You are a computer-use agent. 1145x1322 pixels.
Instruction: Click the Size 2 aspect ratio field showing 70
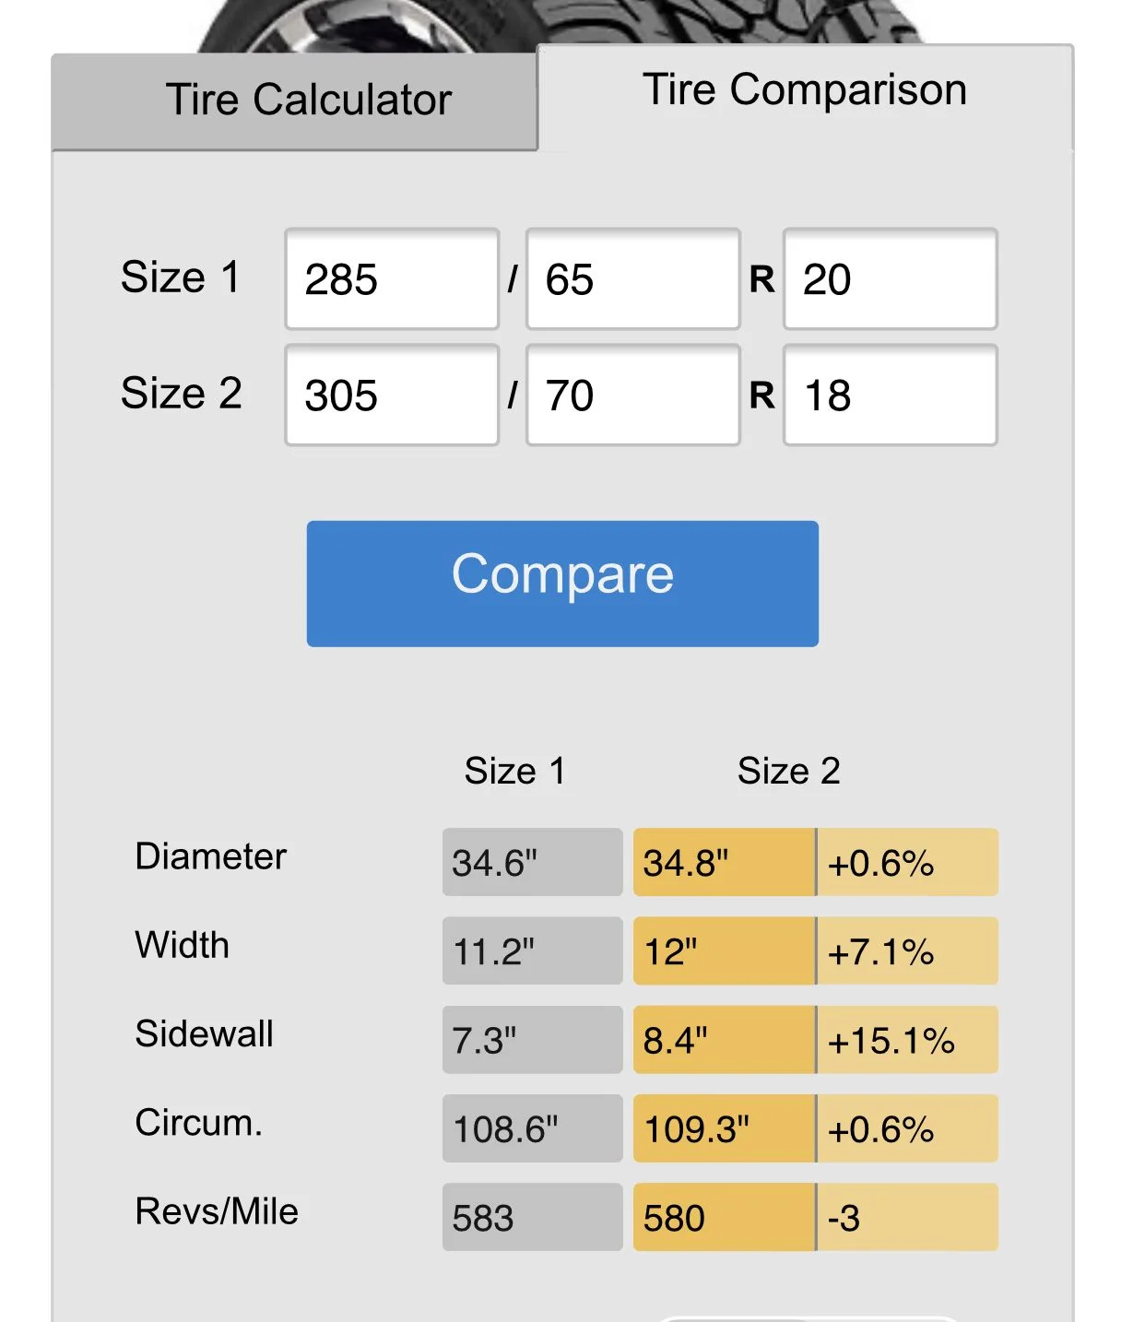click(x=632, y=395)
